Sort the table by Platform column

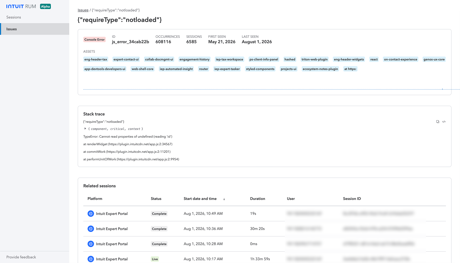coord(95,199)
